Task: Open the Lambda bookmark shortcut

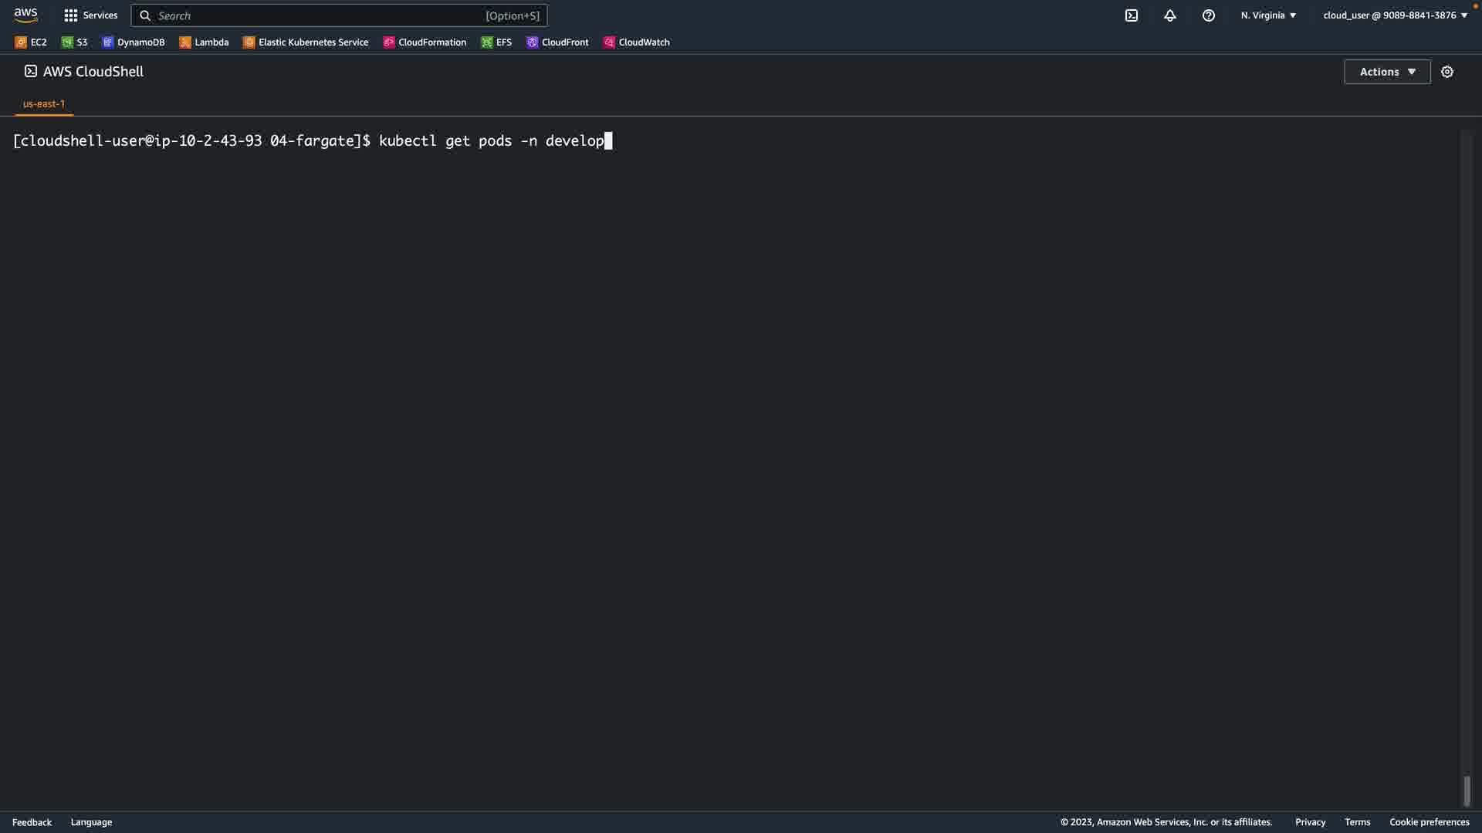Action: click(204, 42)
